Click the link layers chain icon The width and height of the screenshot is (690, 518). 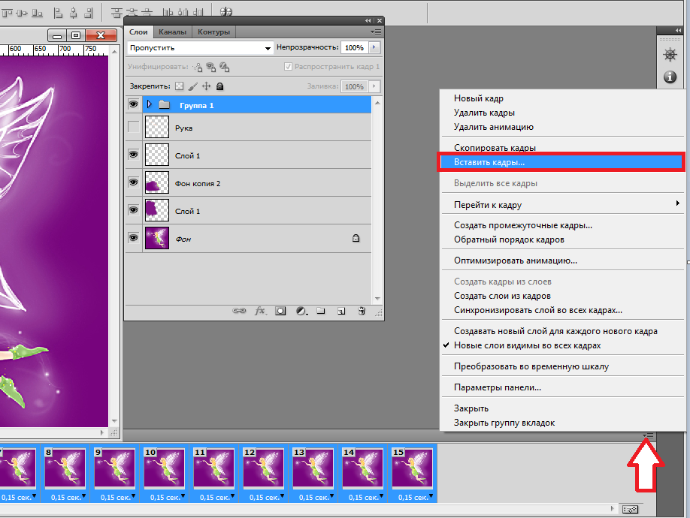(239, 311)
